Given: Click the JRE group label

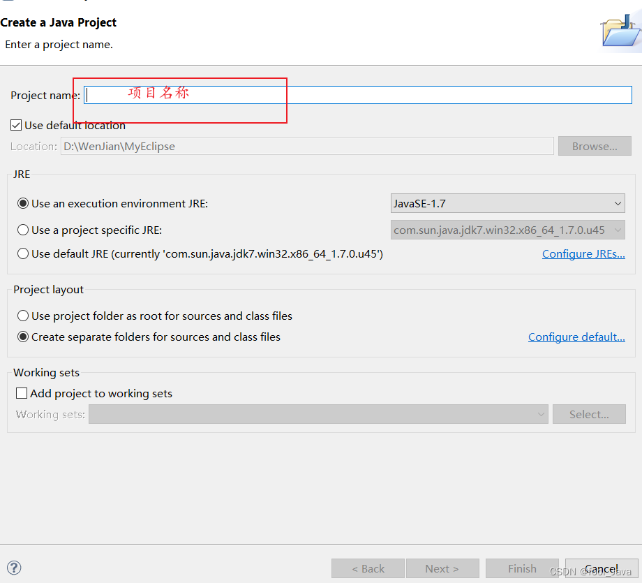Looking at the screenshot, I should coord(22,174).
